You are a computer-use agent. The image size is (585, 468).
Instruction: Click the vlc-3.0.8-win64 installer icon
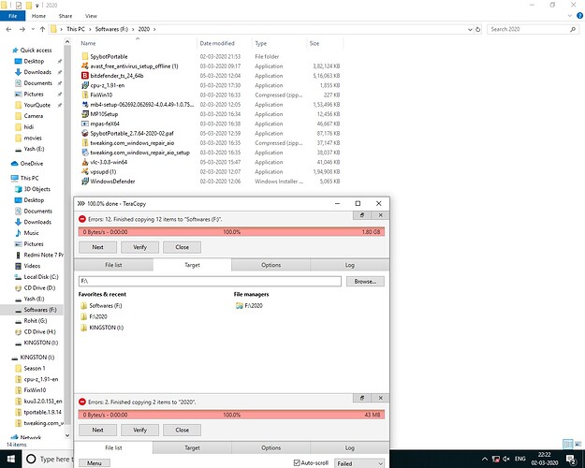pyautogui.click(x=83, y=163)
